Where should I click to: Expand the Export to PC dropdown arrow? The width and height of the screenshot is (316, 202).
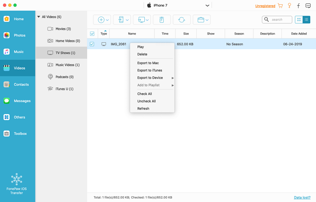coord(147,20)
